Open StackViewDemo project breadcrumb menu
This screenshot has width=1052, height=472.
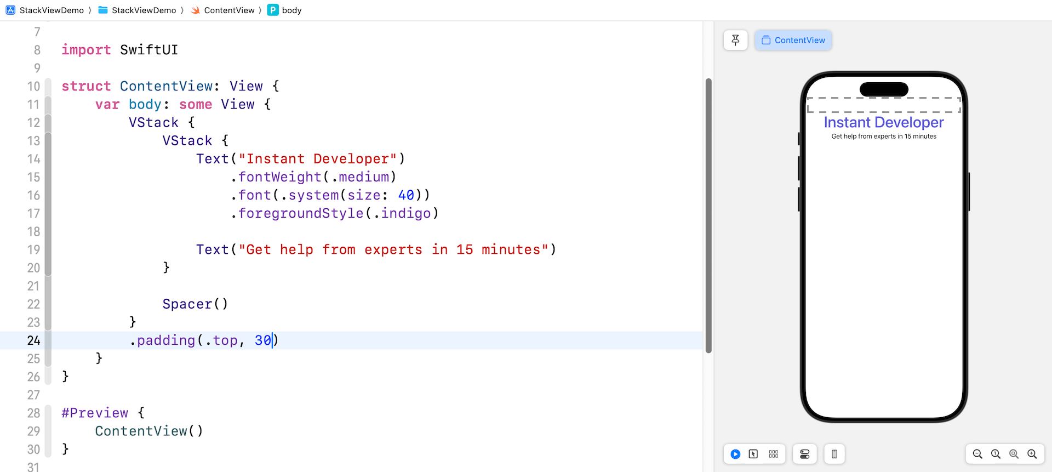(x=52, y=10)
